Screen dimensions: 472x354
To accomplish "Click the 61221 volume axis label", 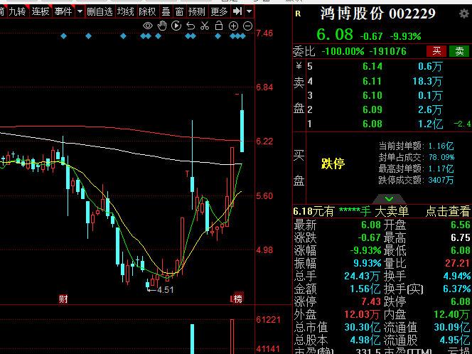I will point(268,319).
